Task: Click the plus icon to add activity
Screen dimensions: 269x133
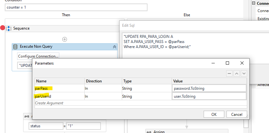Action: tap(65, 39)
